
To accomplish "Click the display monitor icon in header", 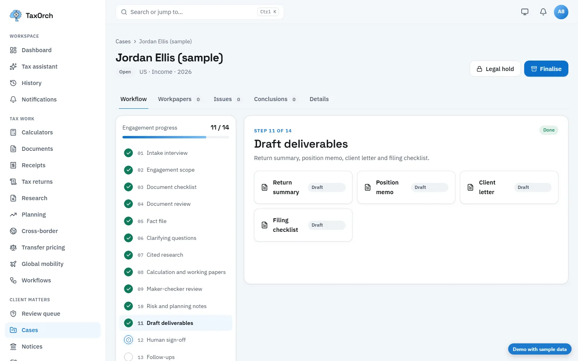I will click(x=525, y=12).
